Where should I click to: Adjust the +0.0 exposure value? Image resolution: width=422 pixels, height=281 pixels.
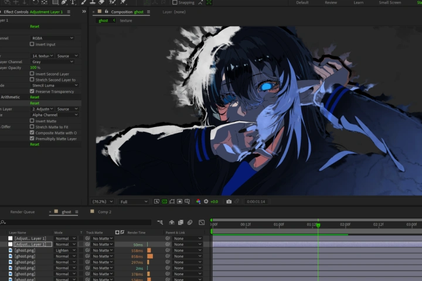tap(215, 201)
